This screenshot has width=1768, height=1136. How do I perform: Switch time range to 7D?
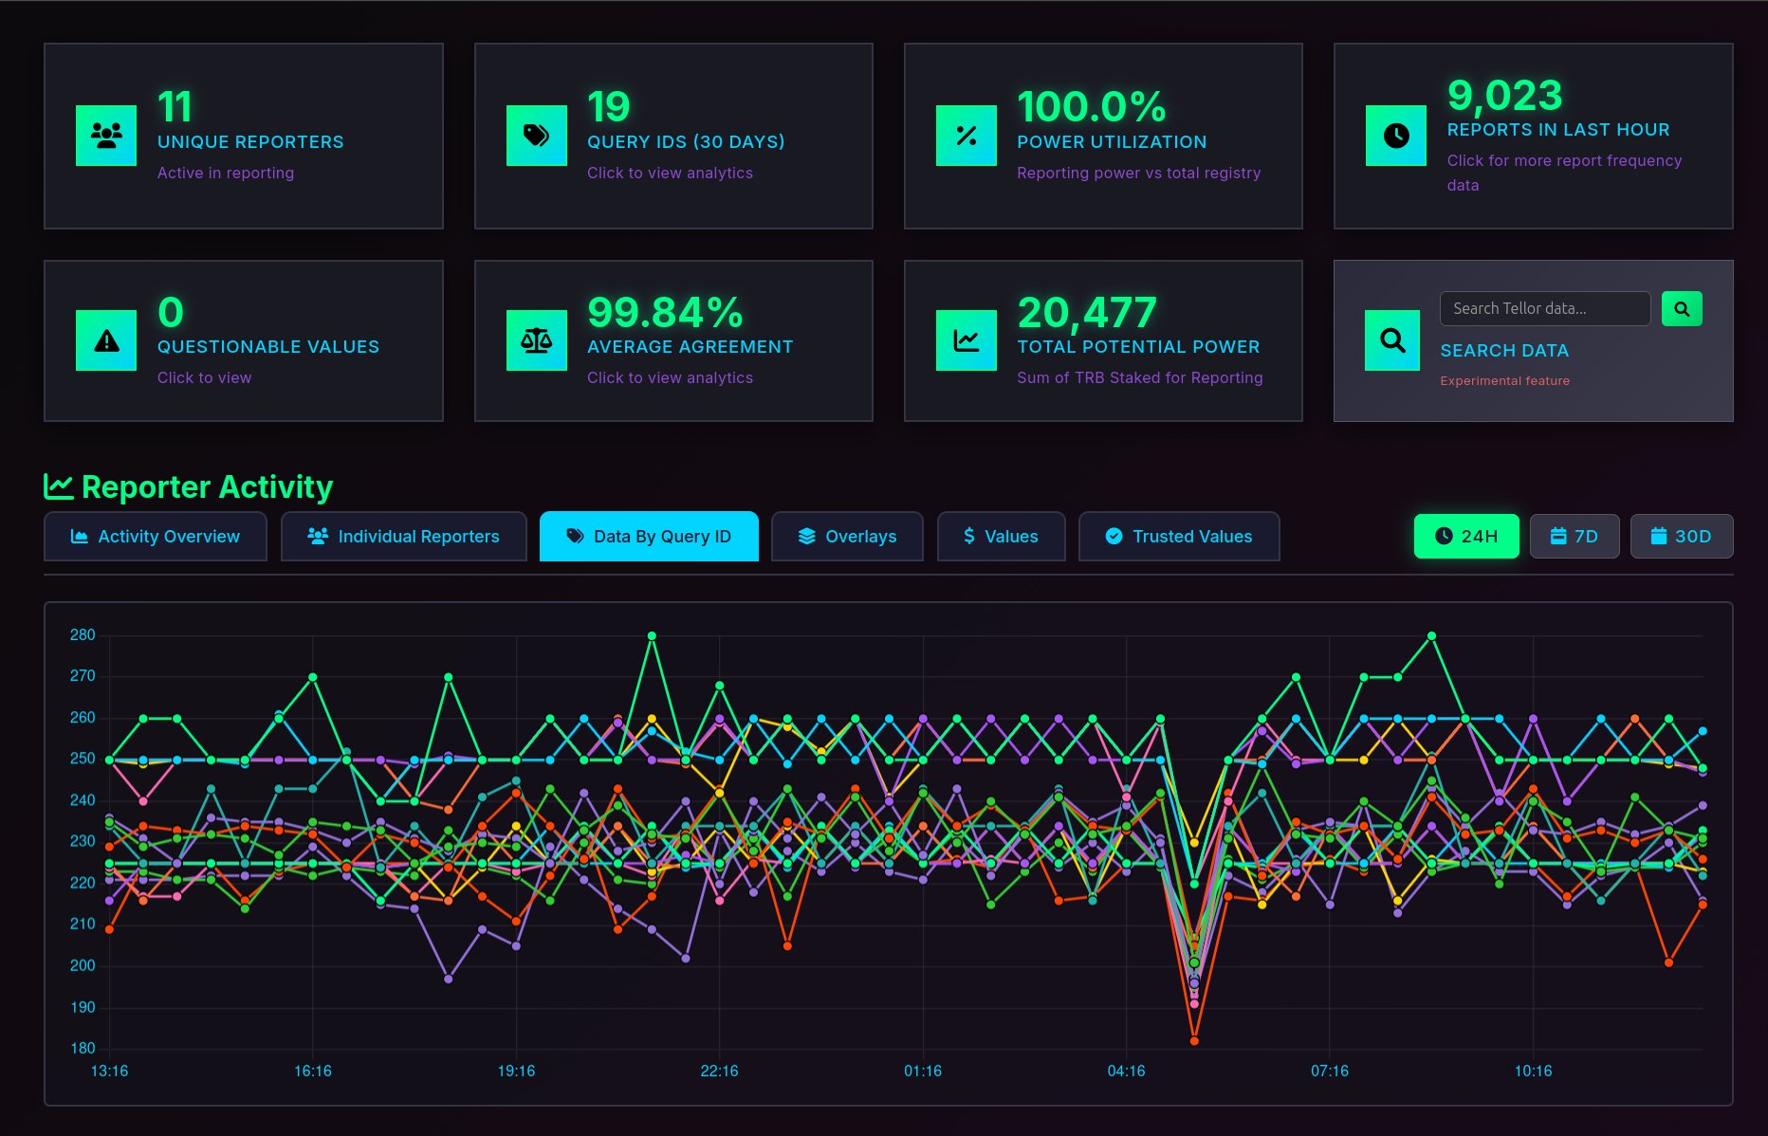point(1575,537)
